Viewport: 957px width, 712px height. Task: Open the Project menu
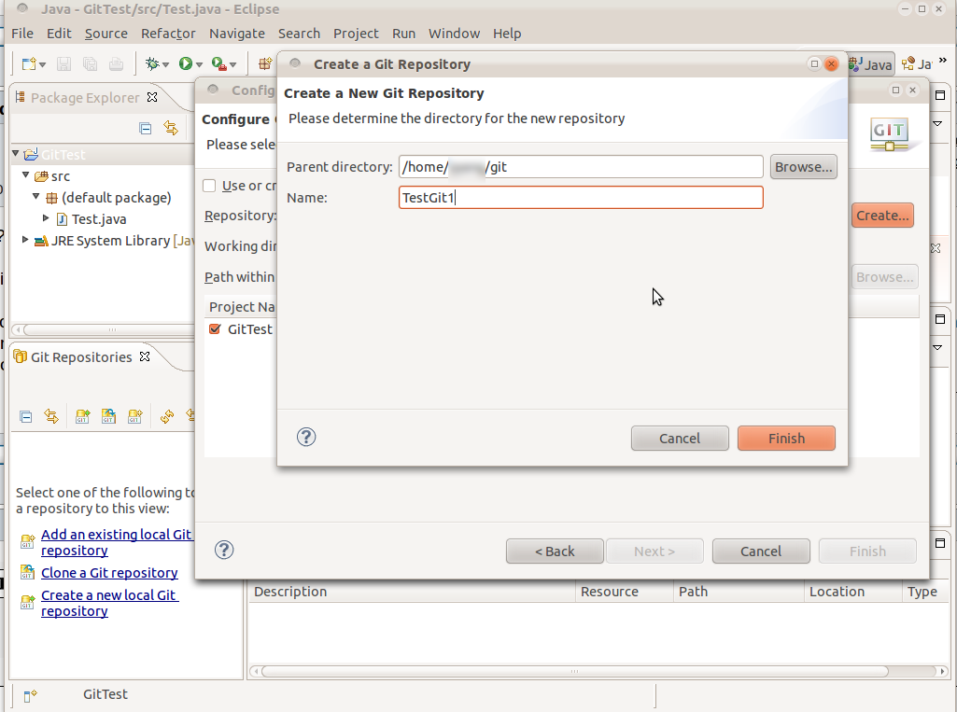(356, 34)
